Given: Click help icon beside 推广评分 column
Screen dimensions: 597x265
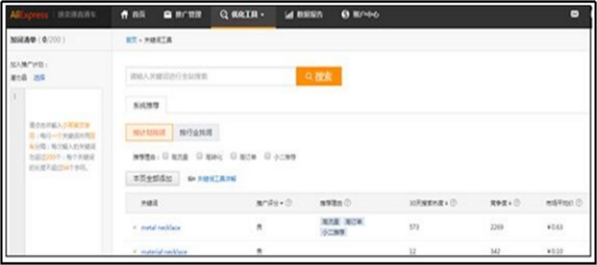Looking at the screenshot, I should pyautogui.click(x=289, y=203).
